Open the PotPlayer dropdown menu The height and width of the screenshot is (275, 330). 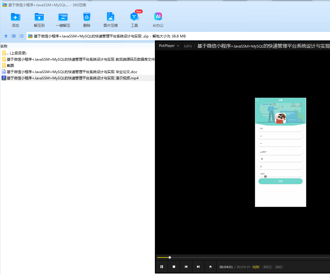tap(169, 46)
